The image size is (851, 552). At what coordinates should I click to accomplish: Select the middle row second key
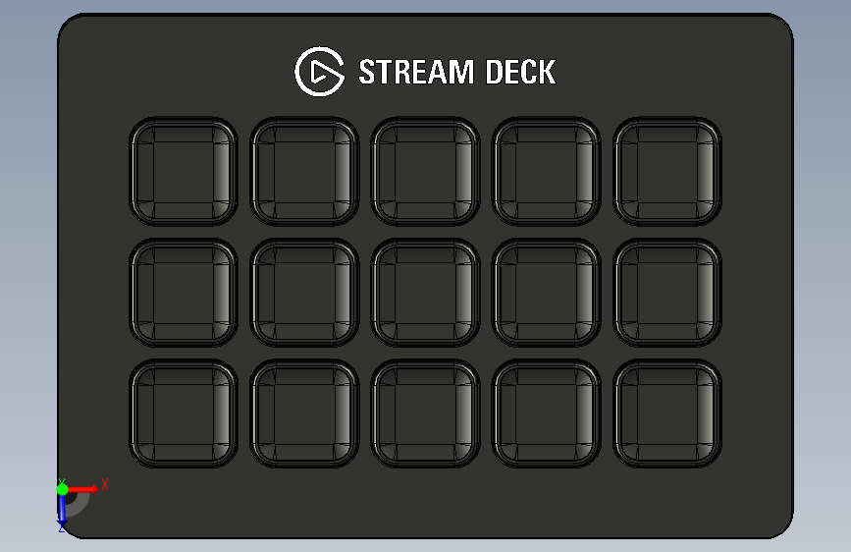304,293
